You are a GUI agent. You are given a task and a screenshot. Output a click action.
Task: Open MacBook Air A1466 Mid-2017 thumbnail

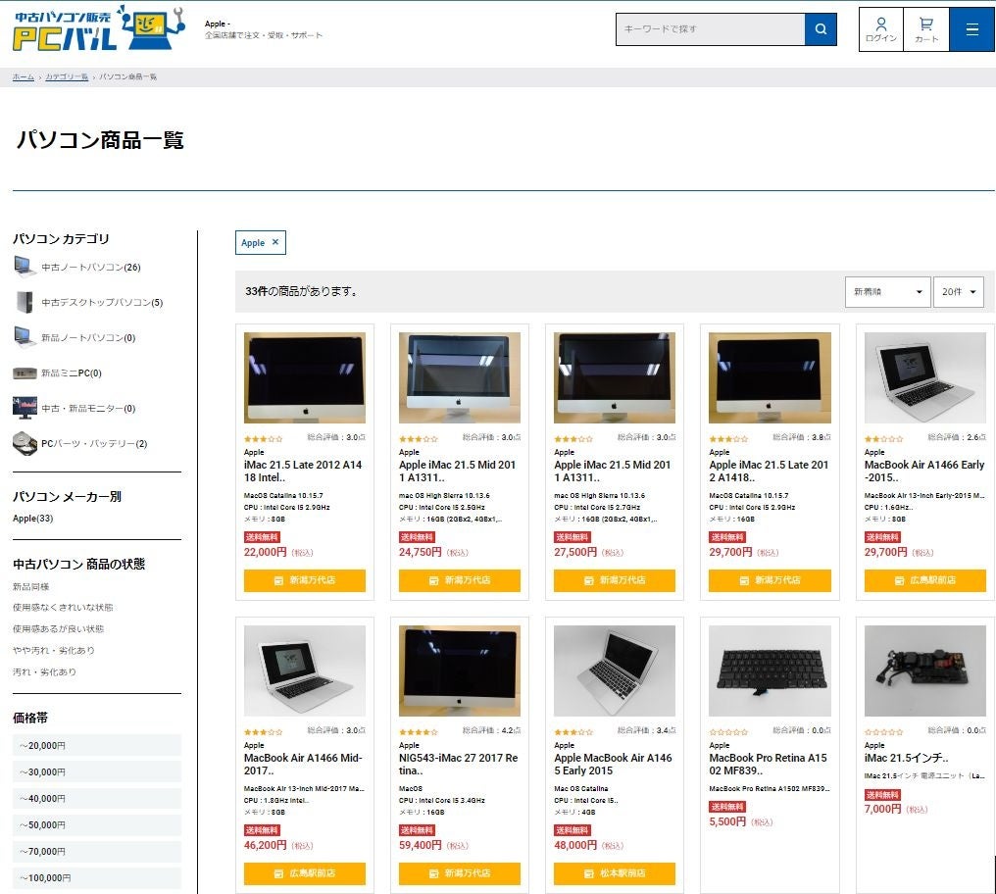coord(304,670)
